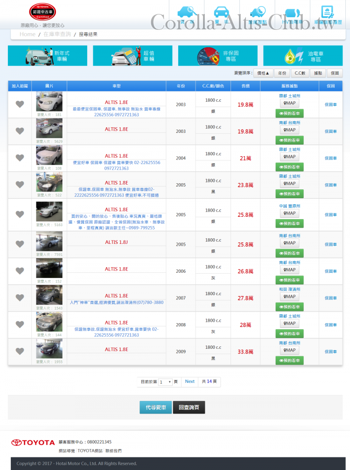Open the 2007 ALTIS 1.8E description about 澄清所

(116, 303)
